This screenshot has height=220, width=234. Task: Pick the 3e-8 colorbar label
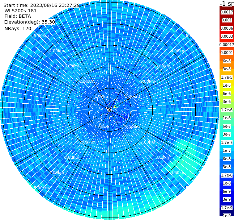[x=227, y=167]
